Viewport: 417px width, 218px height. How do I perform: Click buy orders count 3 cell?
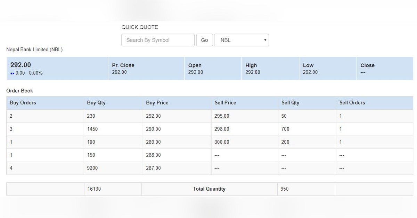pos(45,129)
